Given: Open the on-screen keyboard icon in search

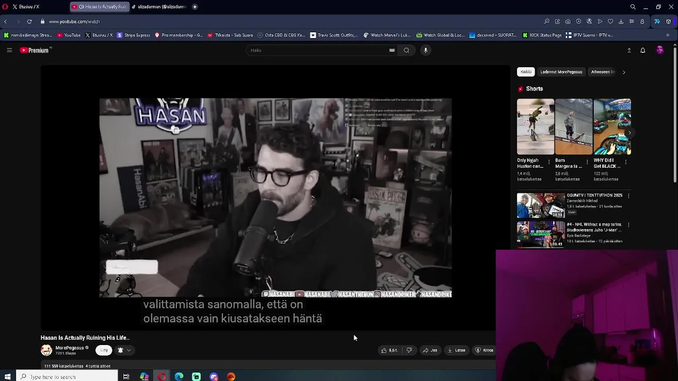Looking at the screenshot, I should pyautogui.click(x=392, y=50).
